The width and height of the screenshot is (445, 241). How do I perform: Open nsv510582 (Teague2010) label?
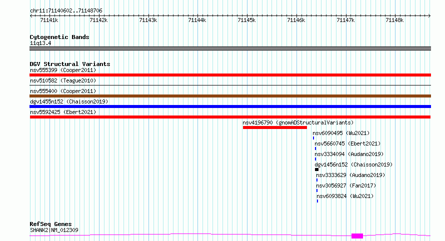pyautogui.click(x=63, y=80)
